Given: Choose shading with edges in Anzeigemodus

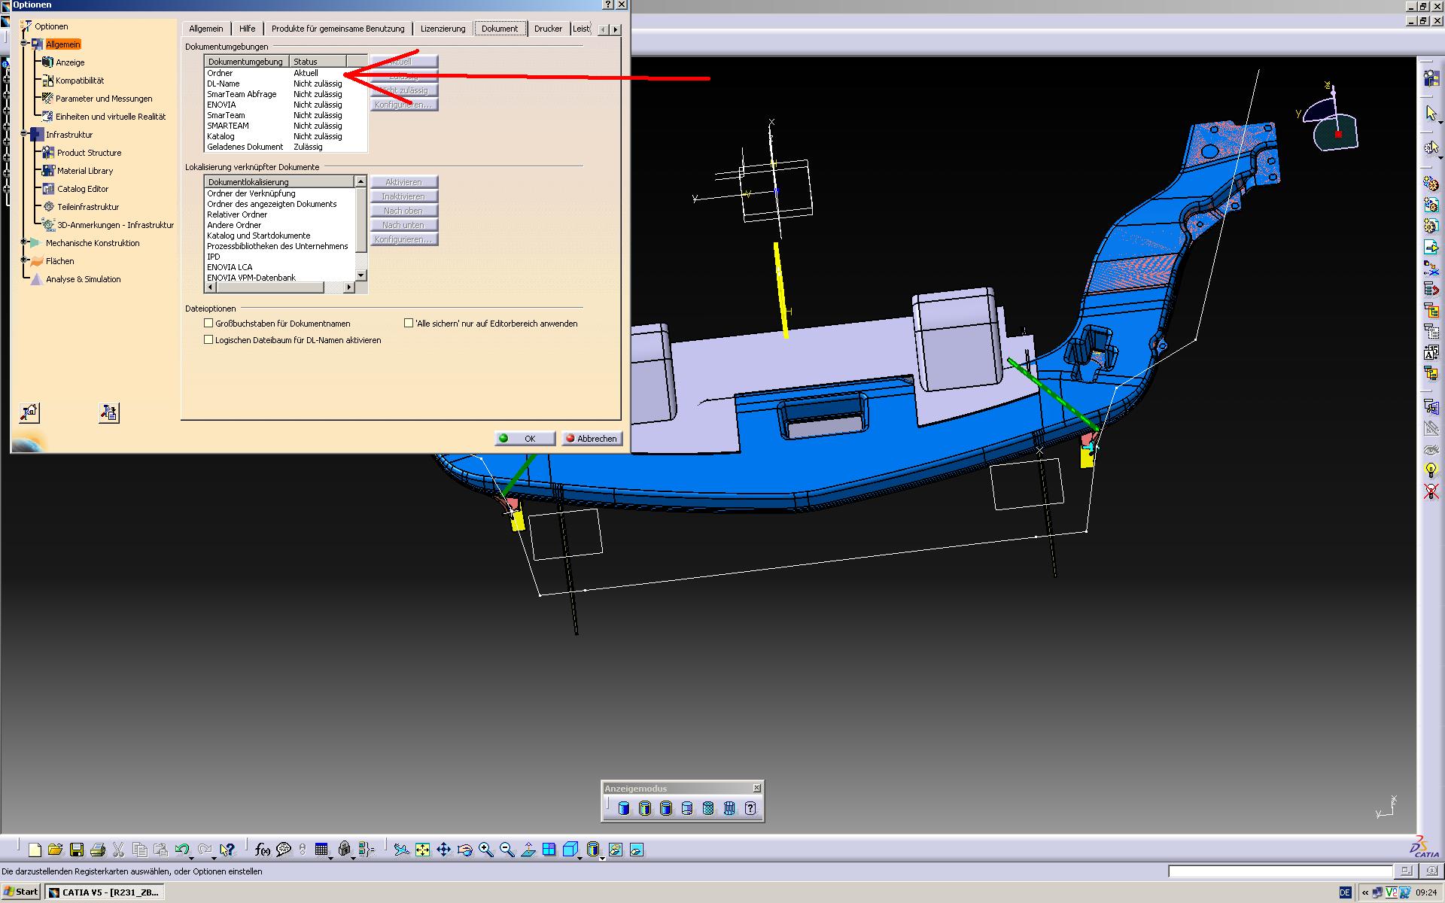Looking at the screenshot, I should 645,808.
